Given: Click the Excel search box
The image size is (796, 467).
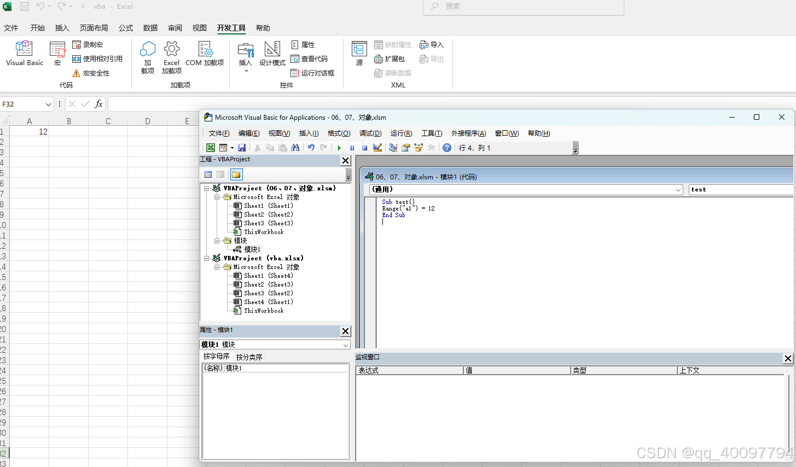Looking at the screenshot, I should point(524,7).
